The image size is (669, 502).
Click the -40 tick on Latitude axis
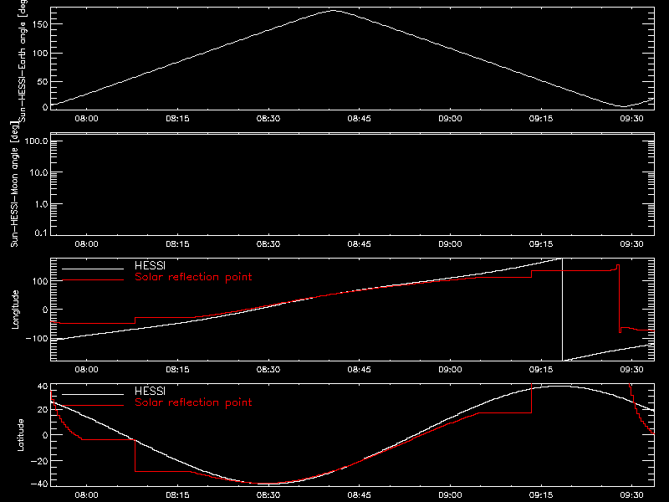pyautogui.click(x=40, y=484)
